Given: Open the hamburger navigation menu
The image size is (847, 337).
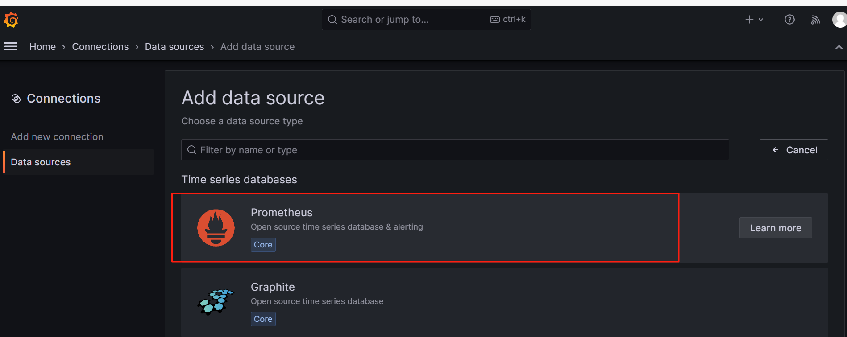Looking at the screenshot, I should 11,46.
